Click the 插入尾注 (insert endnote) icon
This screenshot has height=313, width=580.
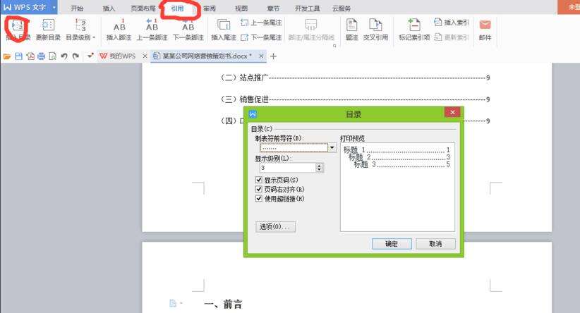point(224,25)
